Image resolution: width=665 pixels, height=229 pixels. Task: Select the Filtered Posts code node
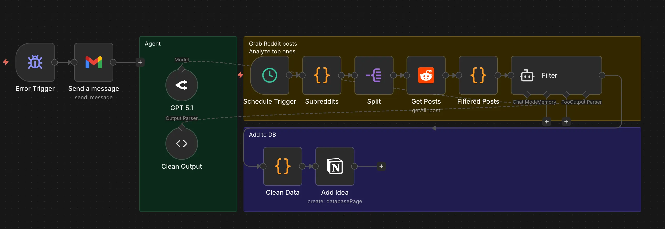point(478,75)
